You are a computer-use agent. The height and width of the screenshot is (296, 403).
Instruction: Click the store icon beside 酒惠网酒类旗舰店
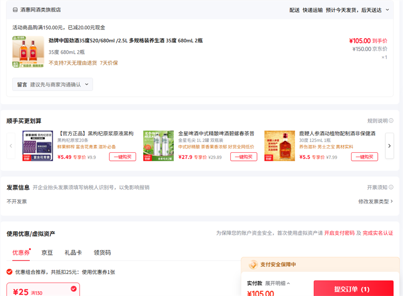tap(15, 10)
